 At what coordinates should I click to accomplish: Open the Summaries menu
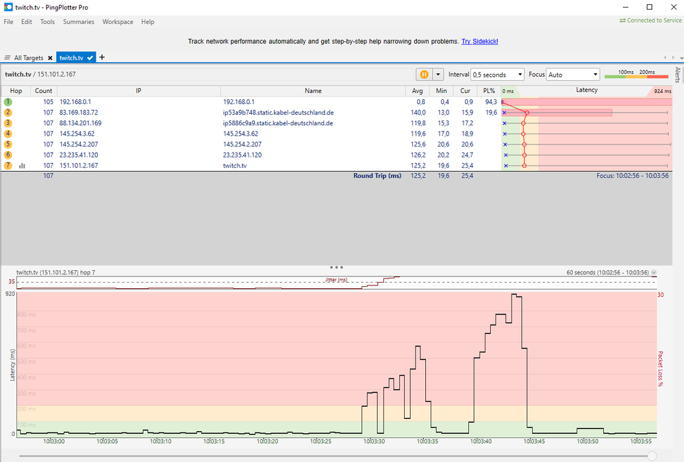point(79,22)
